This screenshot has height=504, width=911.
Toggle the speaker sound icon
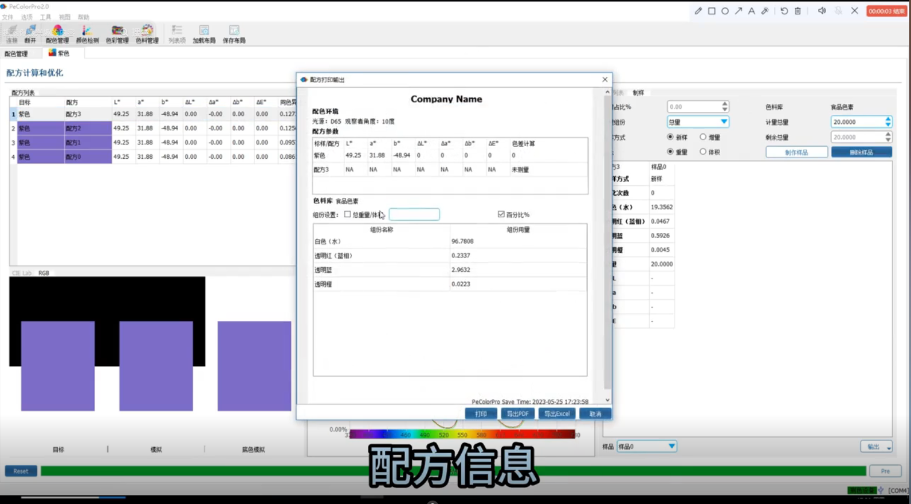coord(822,11)
